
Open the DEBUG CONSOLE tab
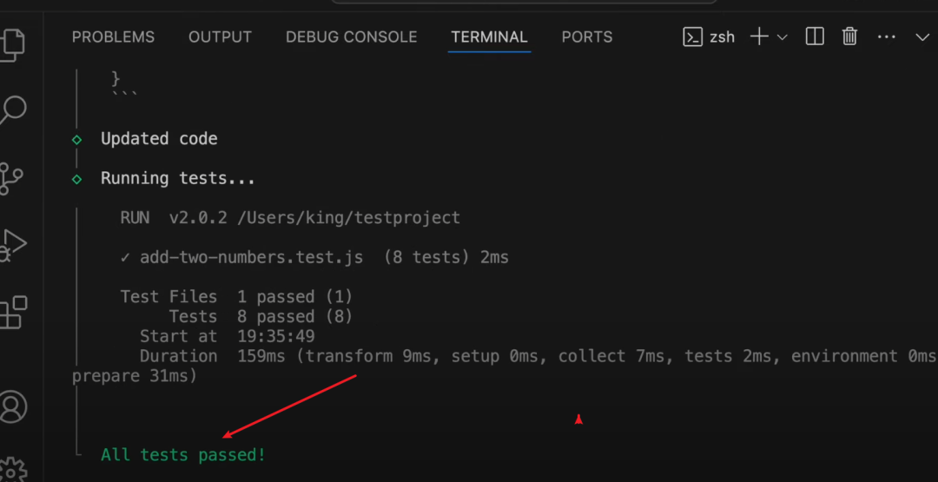point(351,36)
